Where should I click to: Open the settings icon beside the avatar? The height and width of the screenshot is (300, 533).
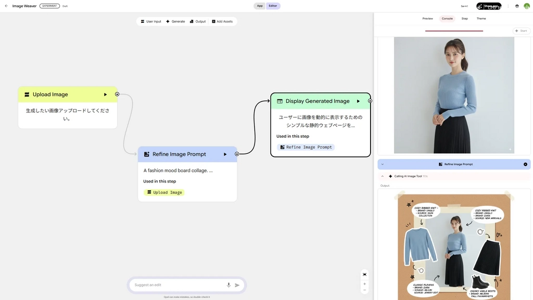[517, 6]
